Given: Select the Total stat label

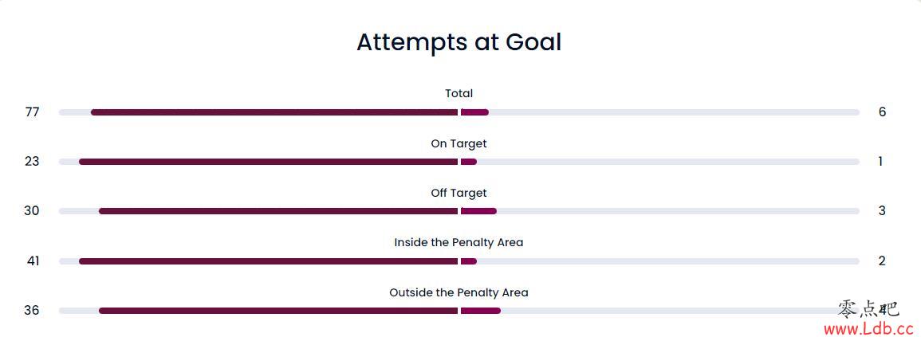Looking at the screenshot, I should (459, 93).
